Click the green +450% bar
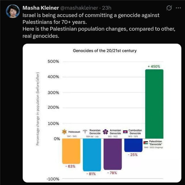The image size is (185, 185). tap(154, 104)
